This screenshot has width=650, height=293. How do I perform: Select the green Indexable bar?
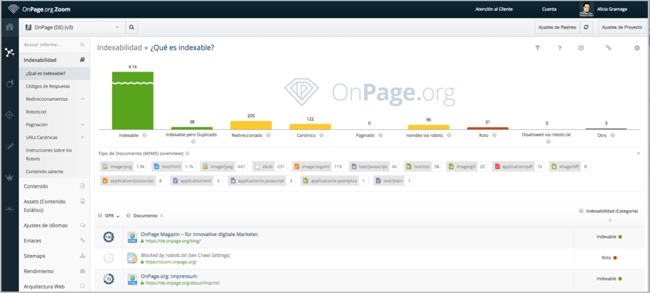(133, 101)
